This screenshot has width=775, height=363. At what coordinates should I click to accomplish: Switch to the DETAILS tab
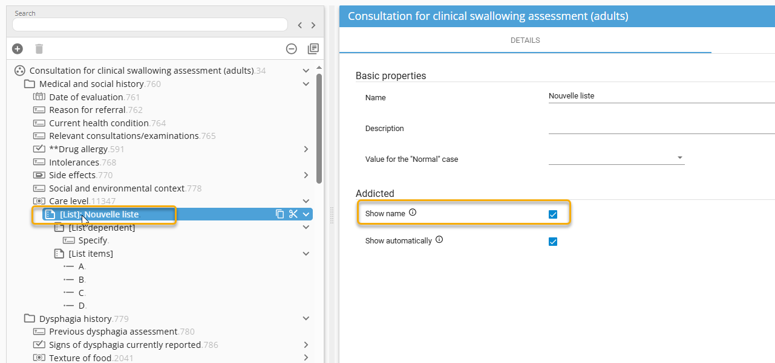pos(525,40)
